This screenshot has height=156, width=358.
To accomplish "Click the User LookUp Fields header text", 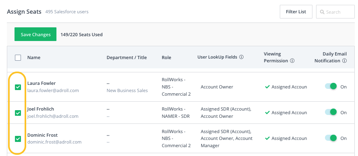I will click(217, 57).
